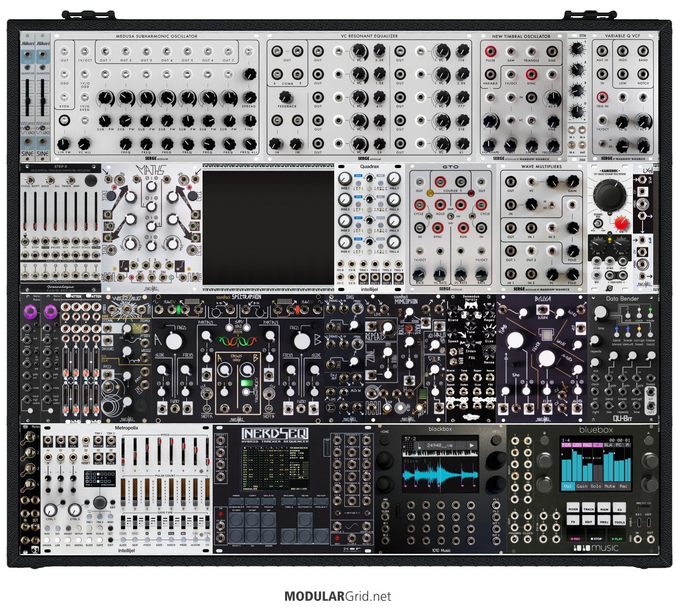Click the NerdSEQ SETUP button

coord(321,501)
